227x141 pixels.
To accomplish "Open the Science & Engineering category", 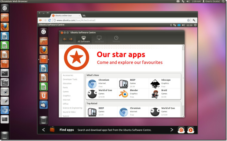I will coord(72,108).
